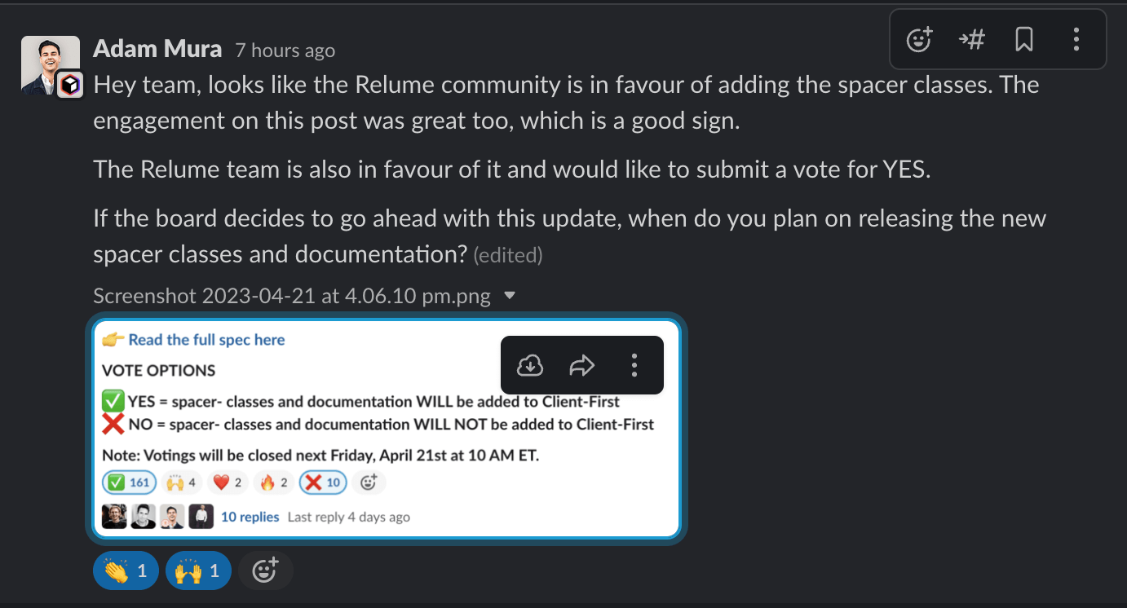
Task: Add a reaction below the message
Action: (x=265, y=571)
